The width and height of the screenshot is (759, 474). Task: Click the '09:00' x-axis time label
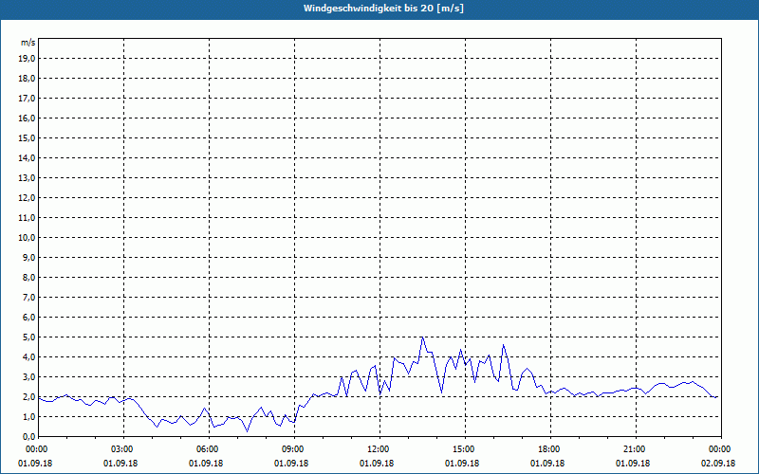294,449
